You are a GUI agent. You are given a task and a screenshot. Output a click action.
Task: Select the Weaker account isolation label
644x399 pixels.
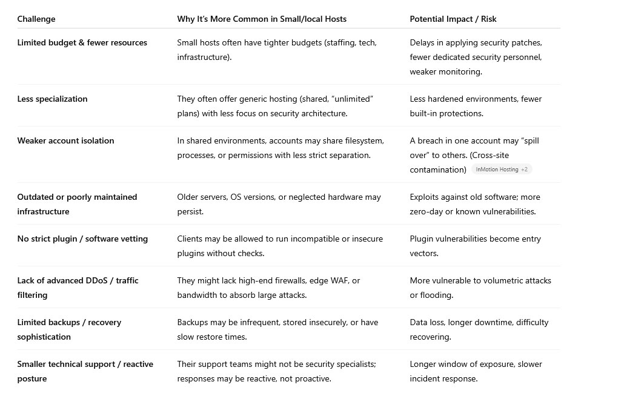(x=65, y=141)
